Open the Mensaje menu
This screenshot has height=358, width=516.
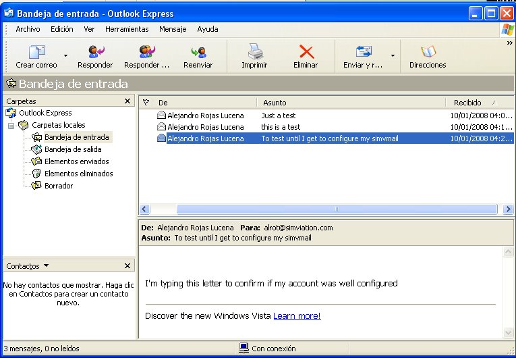173,29
